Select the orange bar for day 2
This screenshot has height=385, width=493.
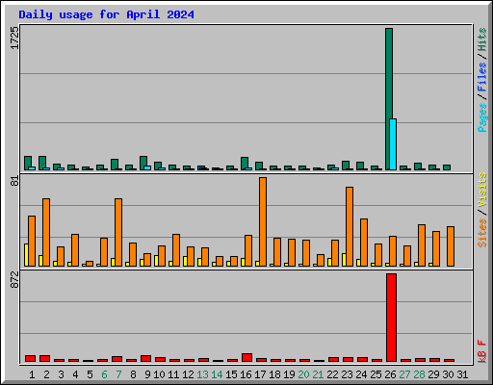[46, 232]
